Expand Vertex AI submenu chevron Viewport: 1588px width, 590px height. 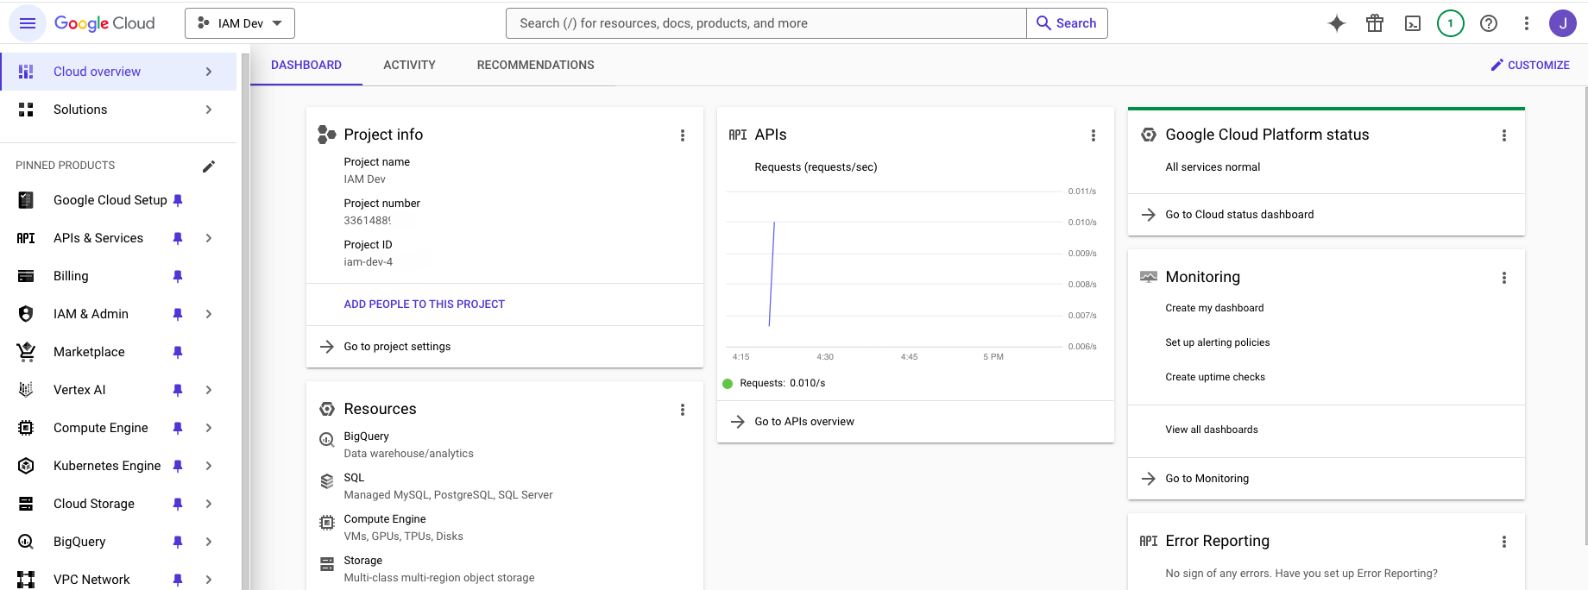pyautogui.click(x=209, y=390)
